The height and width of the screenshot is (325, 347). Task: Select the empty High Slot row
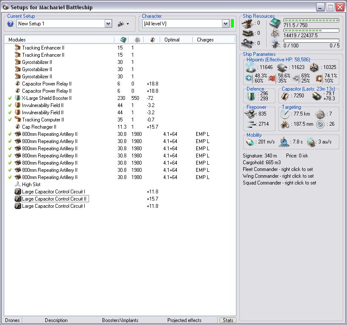click(x=119, y=185)
